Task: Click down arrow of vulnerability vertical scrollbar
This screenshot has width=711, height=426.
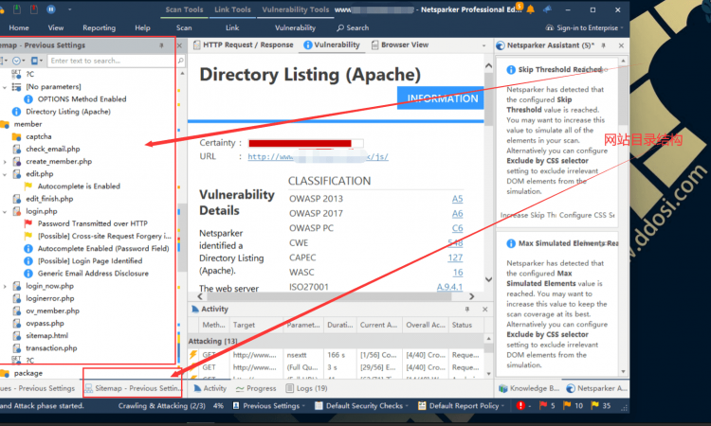Action: [488, 279]
